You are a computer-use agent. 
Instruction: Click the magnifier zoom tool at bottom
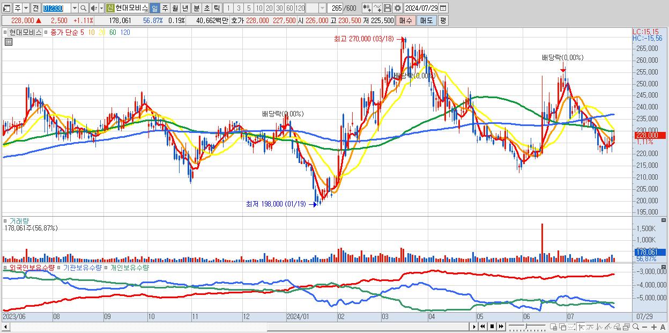pyautogui.click(x=636, y=327)
